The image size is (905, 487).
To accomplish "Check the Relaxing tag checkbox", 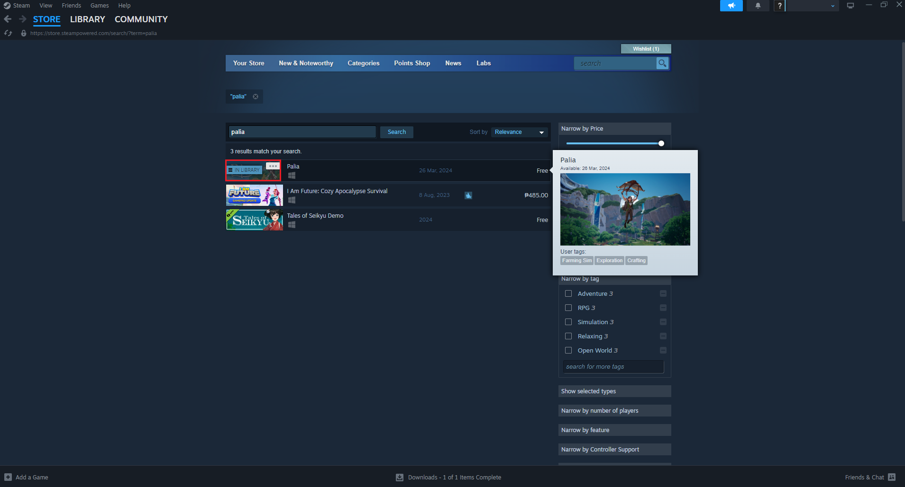I will click(x=568, y=336).
